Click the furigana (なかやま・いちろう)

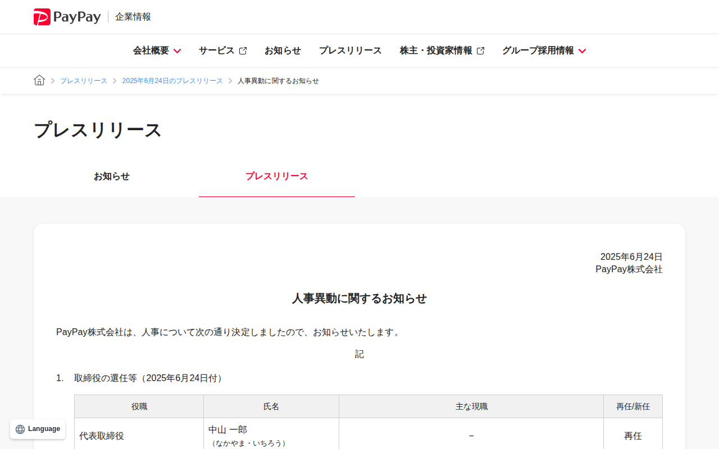[x=249, y=443]
